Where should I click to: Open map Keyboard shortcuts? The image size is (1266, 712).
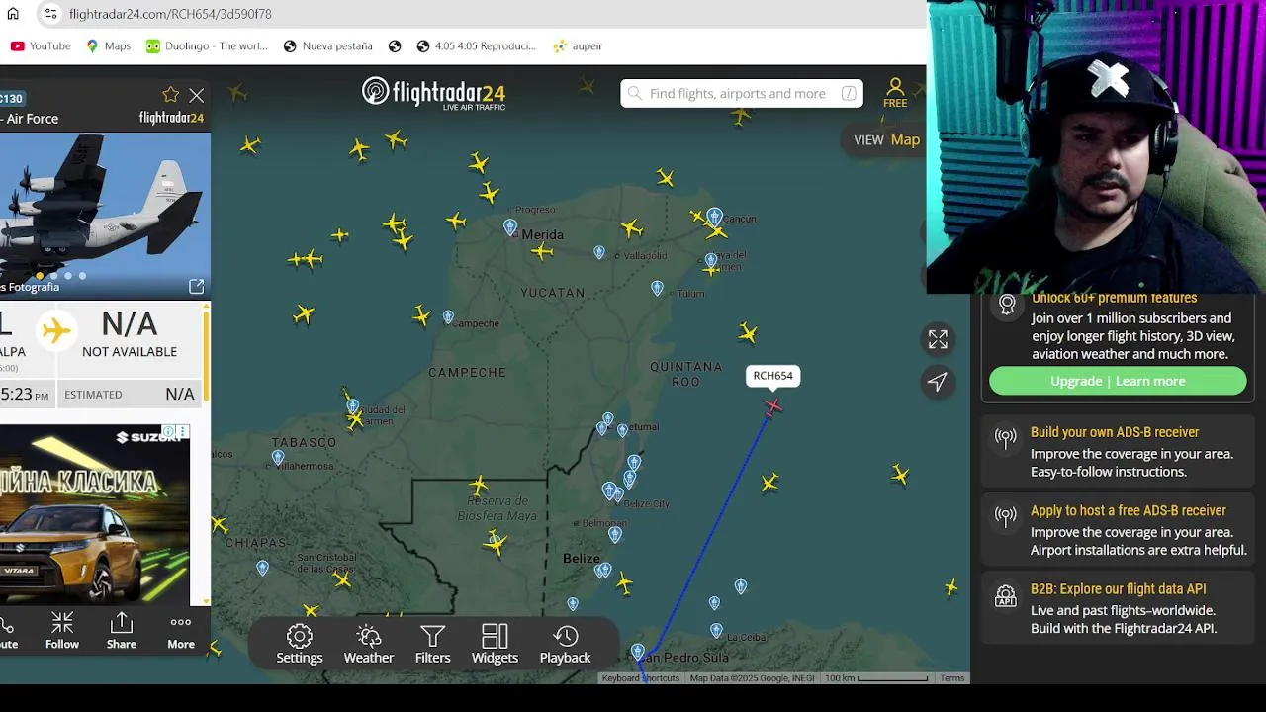click(x=640, y=678)
